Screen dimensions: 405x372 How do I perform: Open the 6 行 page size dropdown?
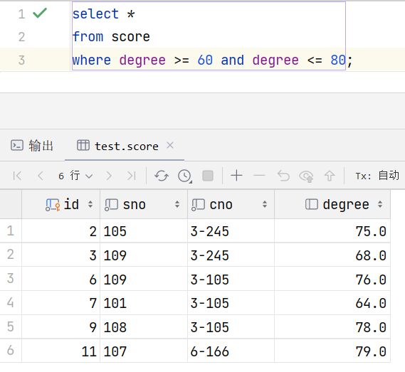coord(75,176)
